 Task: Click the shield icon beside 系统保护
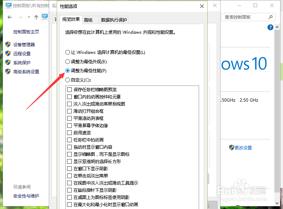[x=8, y=62]
